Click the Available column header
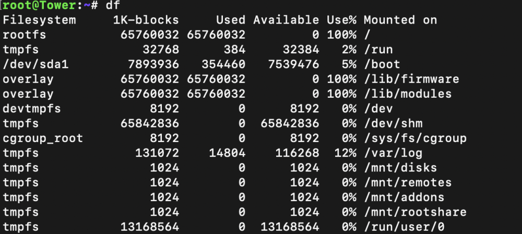Screen dimensions: 522x234 coord(286,20)
